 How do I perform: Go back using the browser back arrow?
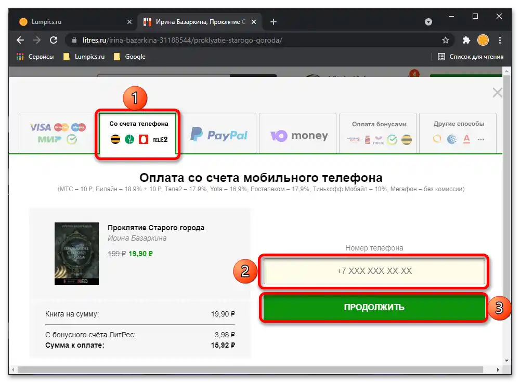click(x=20, y=40)
